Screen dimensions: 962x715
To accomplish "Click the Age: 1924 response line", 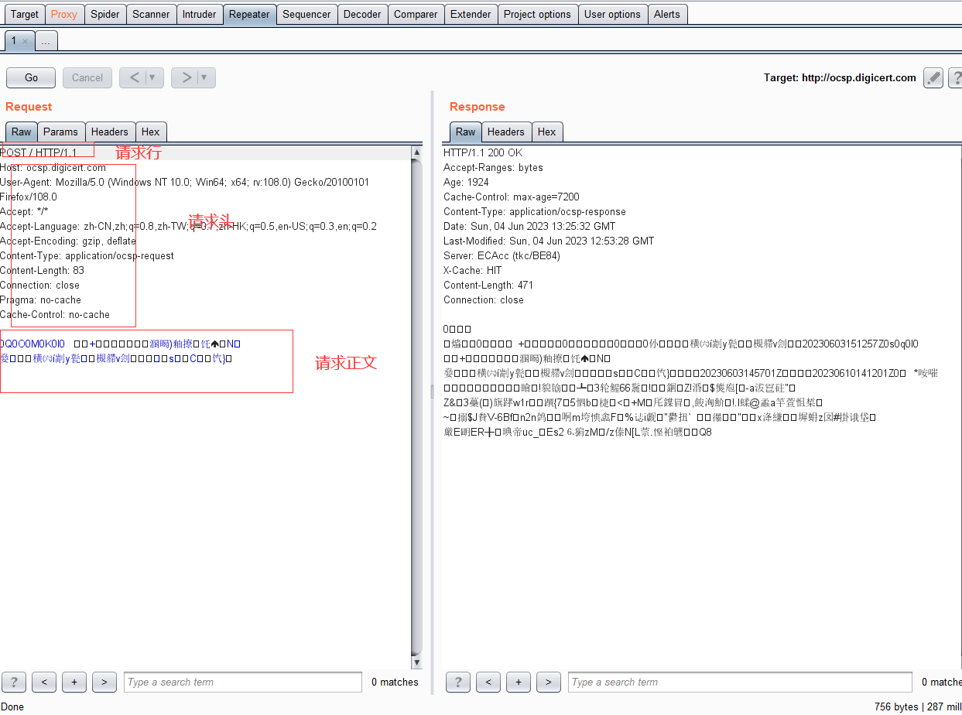I will 466,182.
